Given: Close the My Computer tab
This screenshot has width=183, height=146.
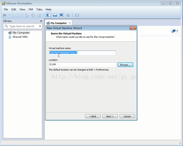Looking at the screenshot, I should (70, 23).
